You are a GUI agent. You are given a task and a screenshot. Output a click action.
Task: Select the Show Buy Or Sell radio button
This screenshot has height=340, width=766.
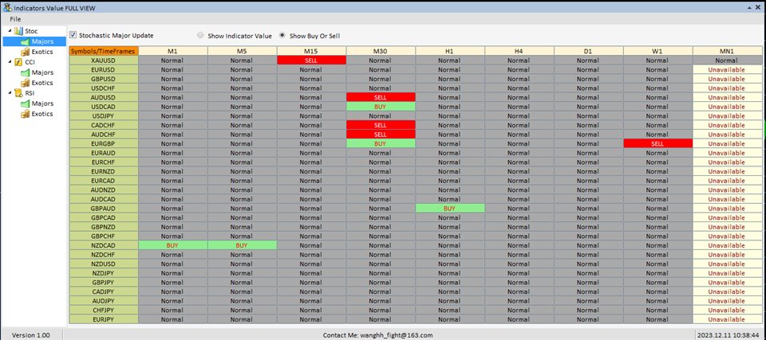click(282, 36)
